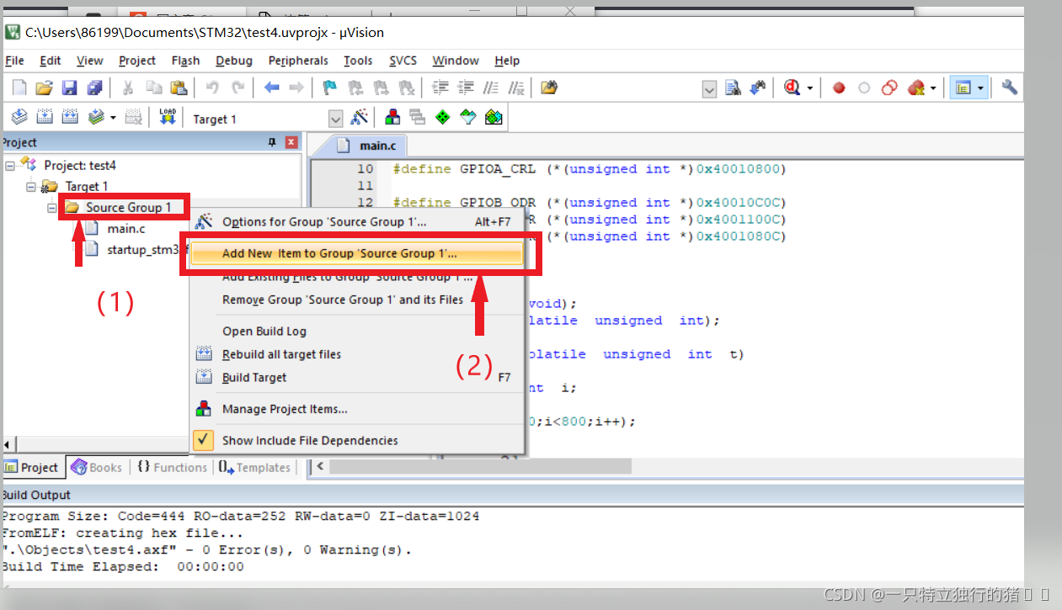This screenshot has height=610, width=1062.
Task: Navigate forwards with right arrow icon
Action: 296,88
